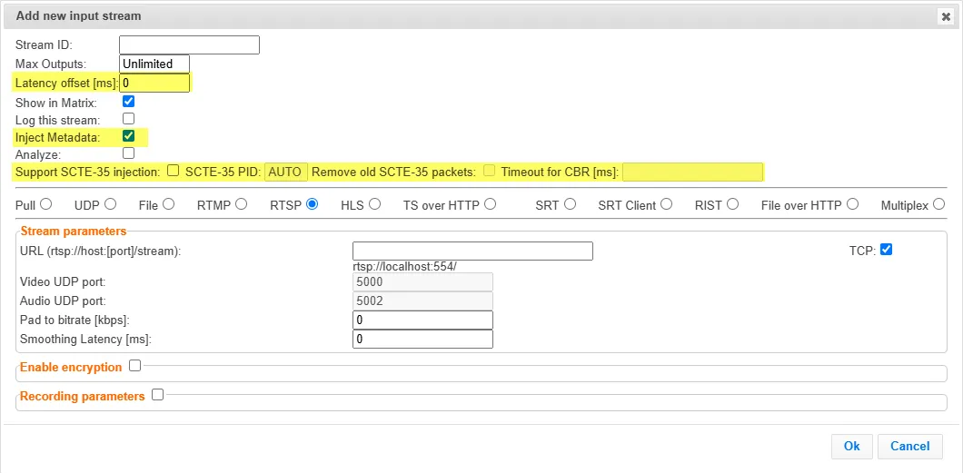963x473 pixels.
Task: Select the Pull input type radio button
Action: pos(45,203)
